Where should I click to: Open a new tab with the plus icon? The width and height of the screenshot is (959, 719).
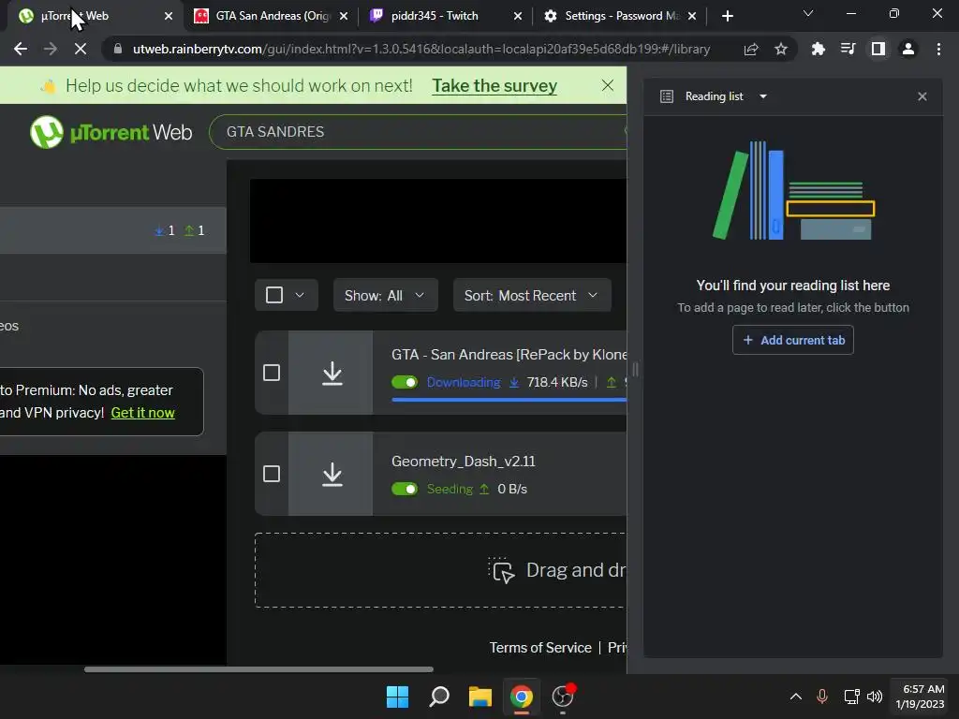pyautogui.click(x=727, y=16)
